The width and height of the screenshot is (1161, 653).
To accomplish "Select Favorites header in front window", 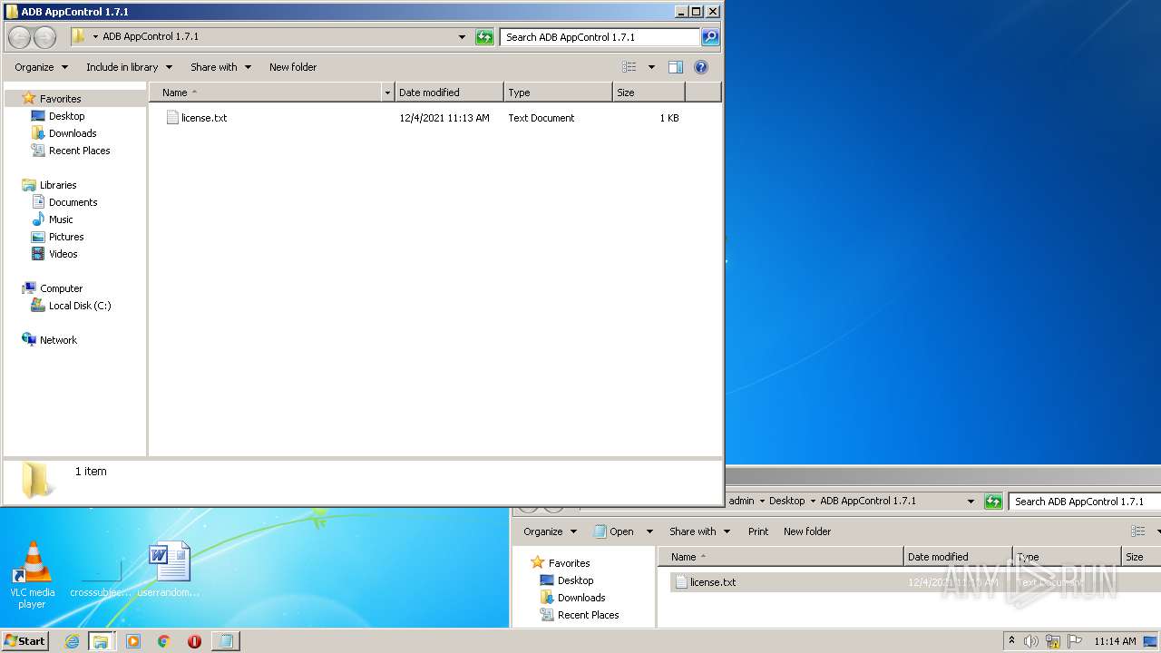I will click(60, 99).
